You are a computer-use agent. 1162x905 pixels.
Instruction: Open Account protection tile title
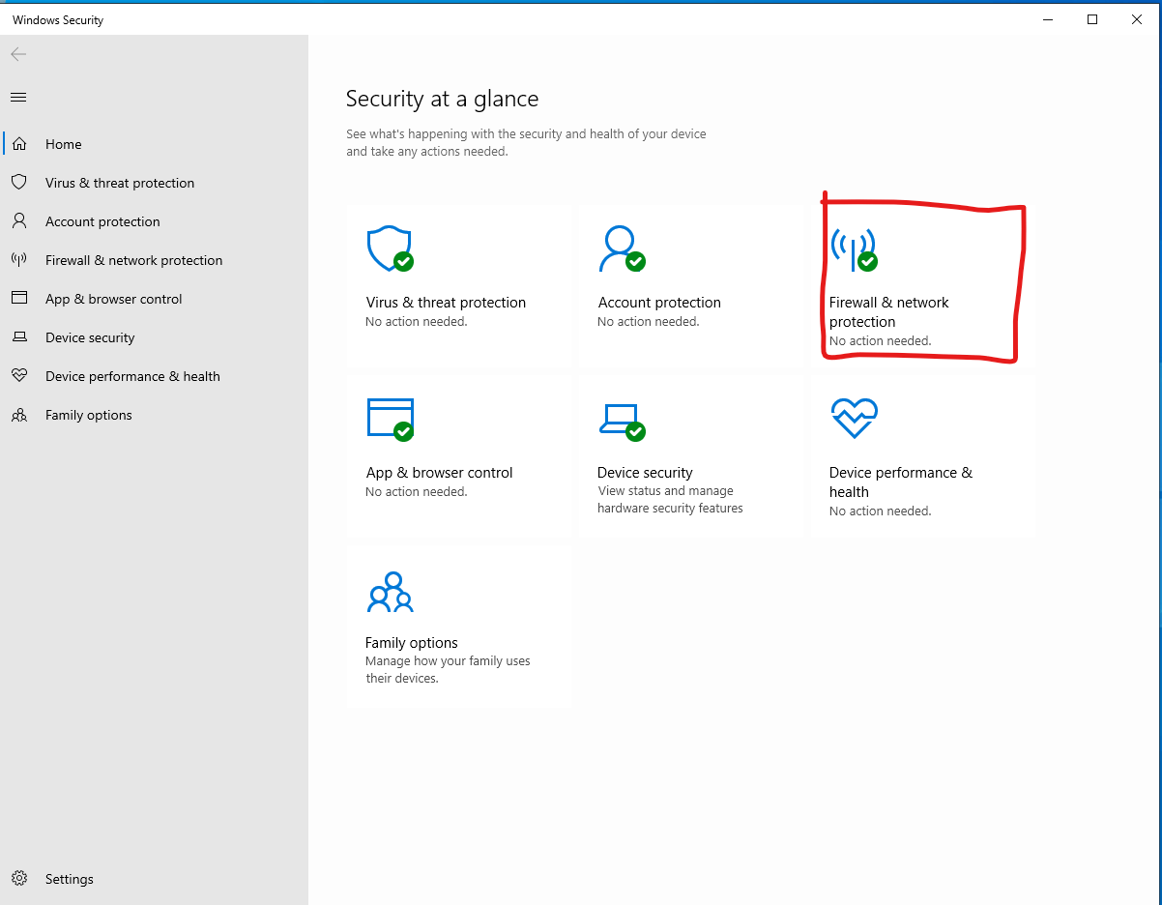click(x=659, y=303)
